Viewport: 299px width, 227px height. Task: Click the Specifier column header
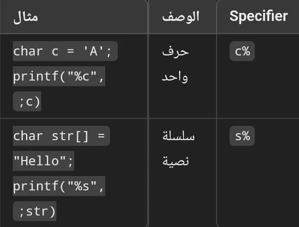259,16
